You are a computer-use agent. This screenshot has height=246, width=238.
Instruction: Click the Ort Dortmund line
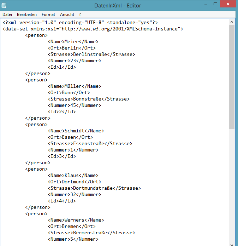75,182
